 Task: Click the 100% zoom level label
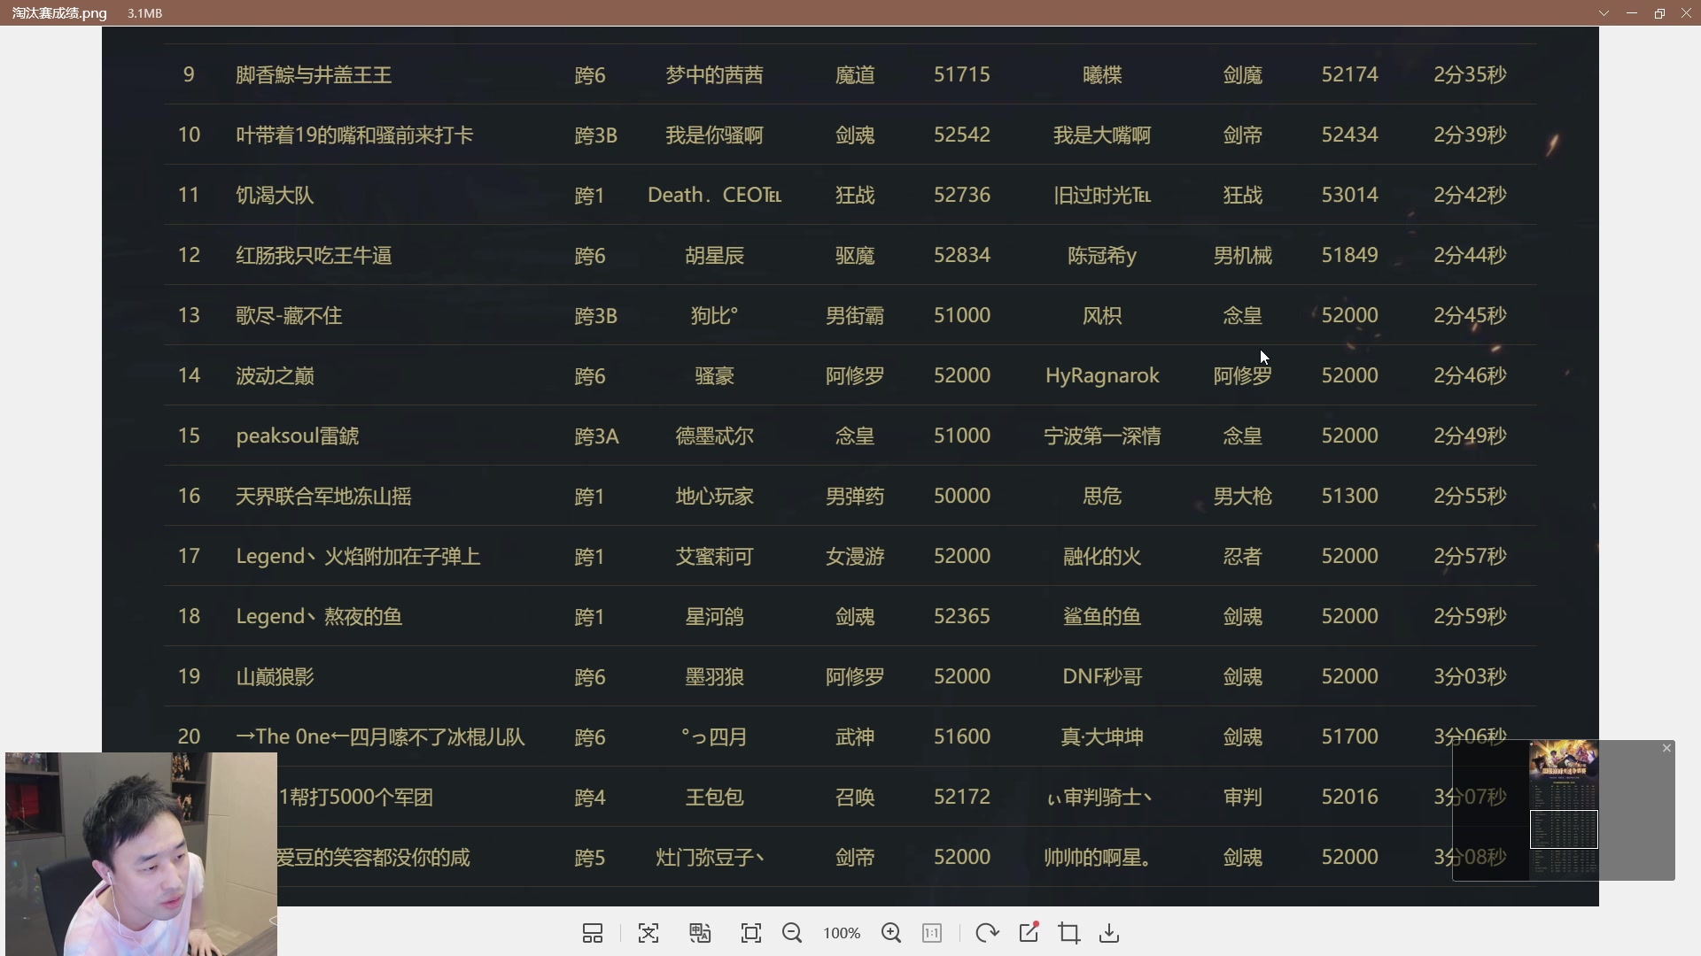pos(842,933)
